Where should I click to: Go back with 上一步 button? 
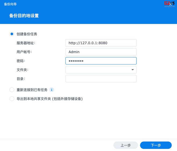(126, 145)
